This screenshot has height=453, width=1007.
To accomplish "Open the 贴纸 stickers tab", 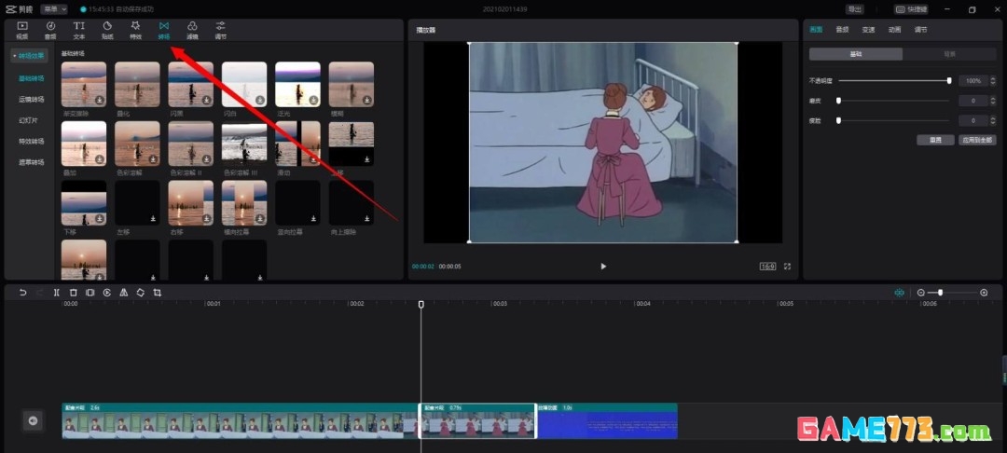I will pos(107,30).
